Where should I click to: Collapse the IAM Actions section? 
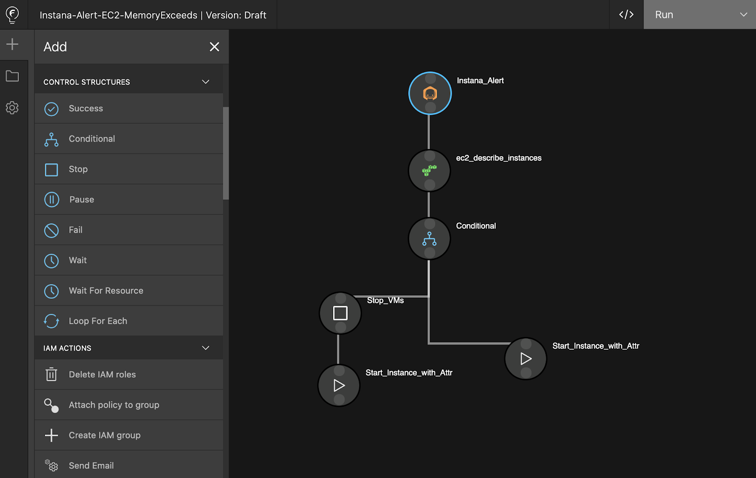(206, 348)
